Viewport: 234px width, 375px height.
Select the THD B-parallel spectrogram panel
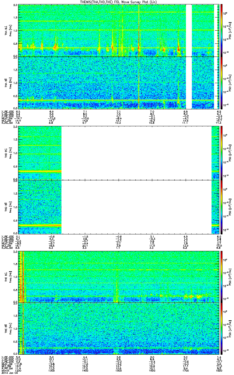tap(118, 207)
